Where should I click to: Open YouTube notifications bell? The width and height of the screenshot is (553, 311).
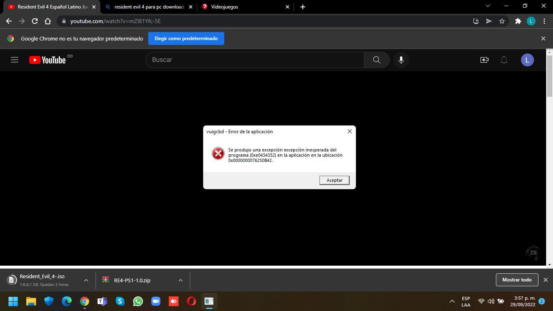504,60
